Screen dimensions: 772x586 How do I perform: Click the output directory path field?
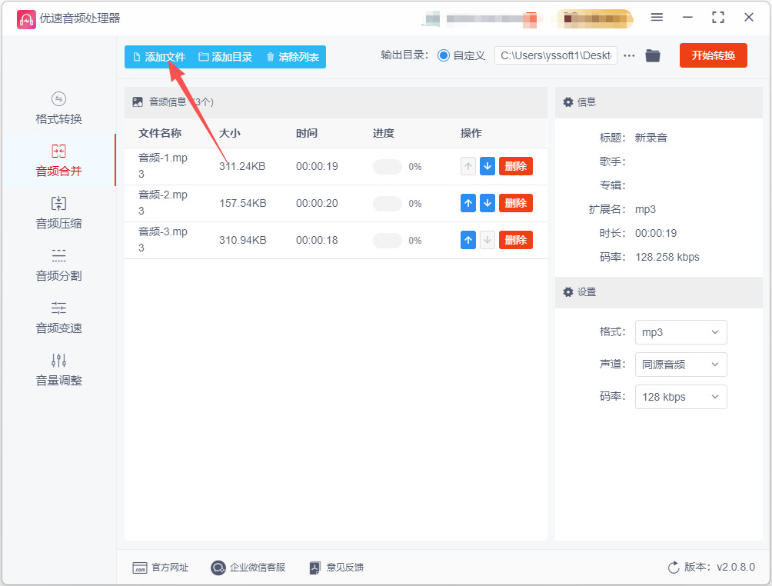tap(556, 55)
